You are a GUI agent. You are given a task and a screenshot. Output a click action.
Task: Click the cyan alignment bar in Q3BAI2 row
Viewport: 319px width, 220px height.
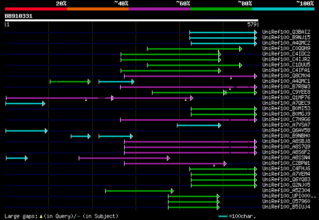pyautogui.click(x=223, y=32)
